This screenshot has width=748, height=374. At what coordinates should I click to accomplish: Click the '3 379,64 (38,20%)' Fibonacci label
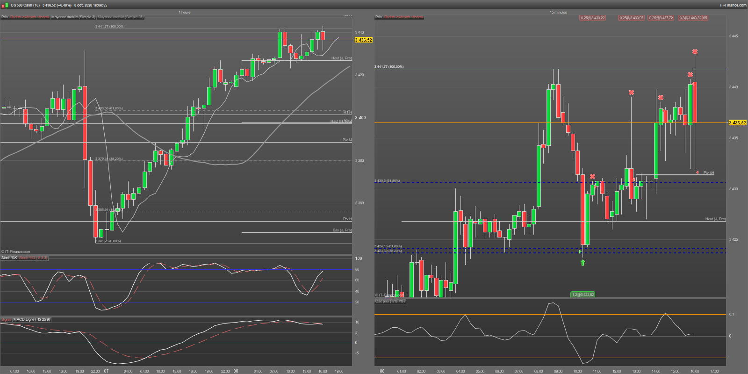[109, 159]
